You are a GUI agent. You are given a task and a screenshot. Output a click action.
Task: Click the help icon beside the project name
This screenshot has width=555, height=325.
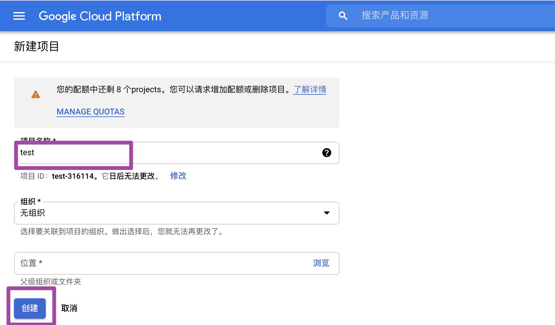326,153
